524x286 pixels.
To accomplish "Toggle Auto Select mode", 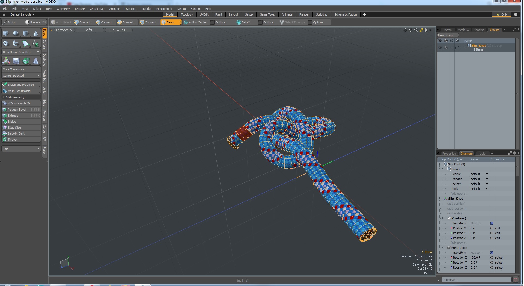I will [61, 22].
